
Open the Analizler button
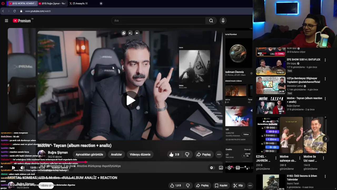coord(116,154)
